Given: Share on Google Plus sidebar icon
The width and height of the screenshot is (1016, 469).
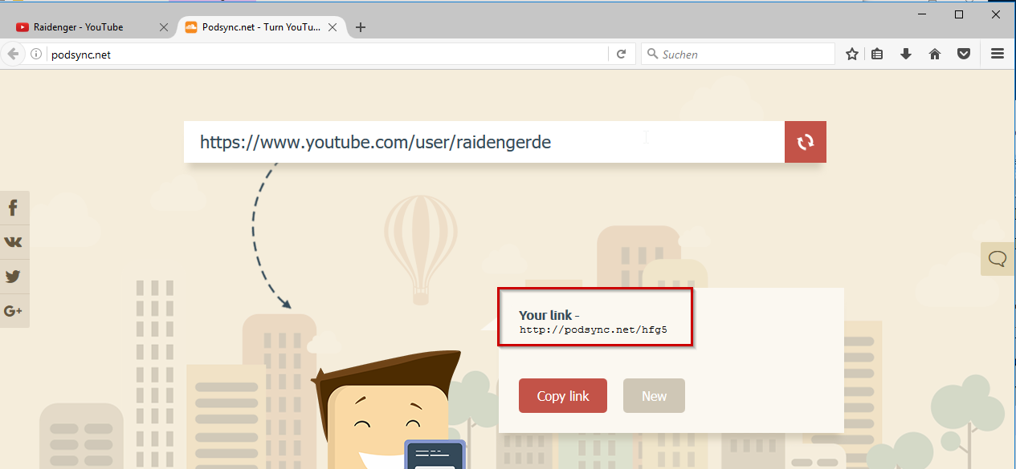Looking at the screenshot, I should click(x=14, y=311).
